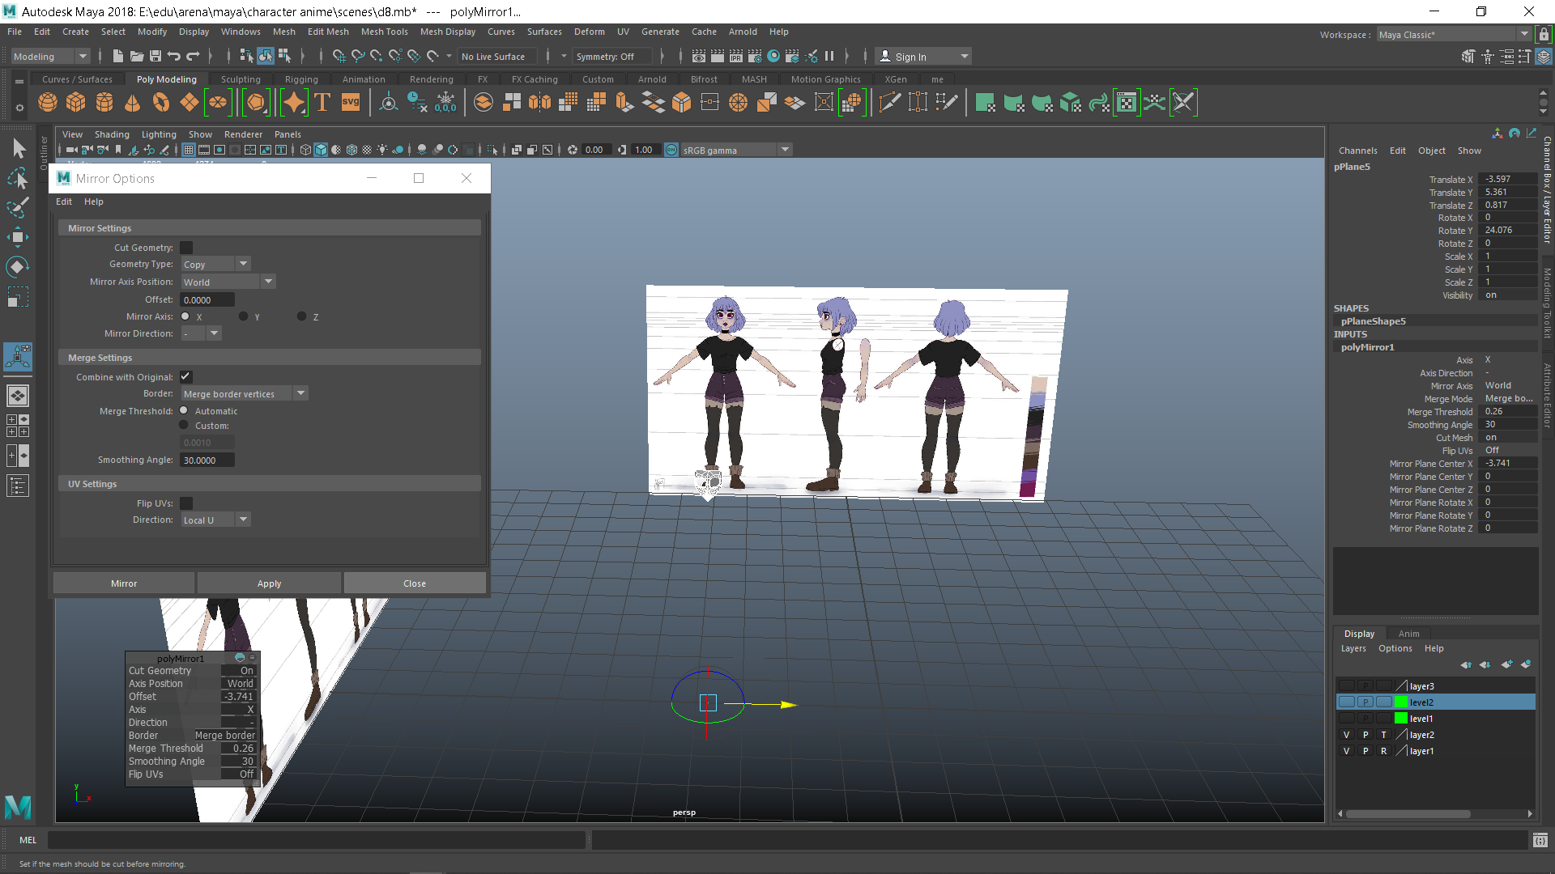Create a polygon cube from the Poly Modeling shelf
This screenshot has width=1555, height=874.
(x=75, y=102)
